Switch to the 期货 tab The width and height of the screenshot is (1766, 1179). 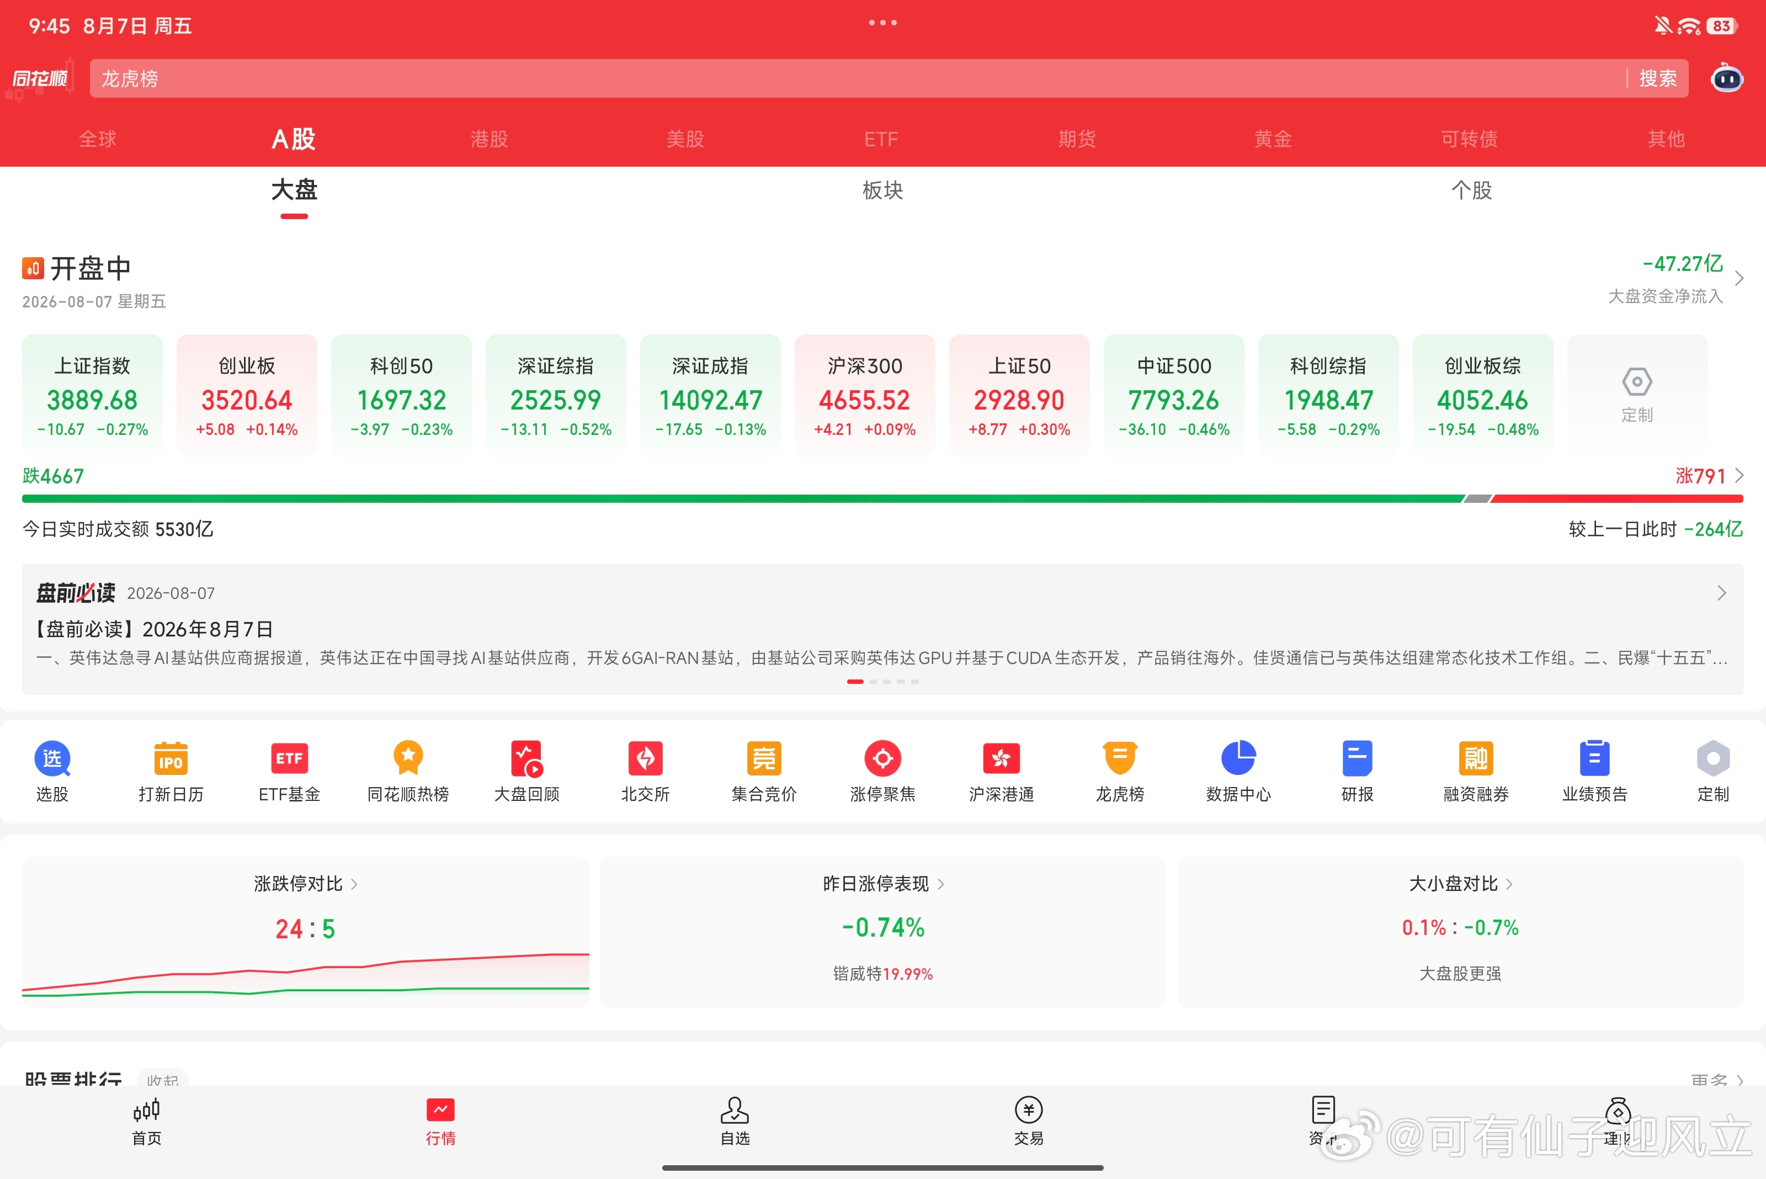(1077, 139)
